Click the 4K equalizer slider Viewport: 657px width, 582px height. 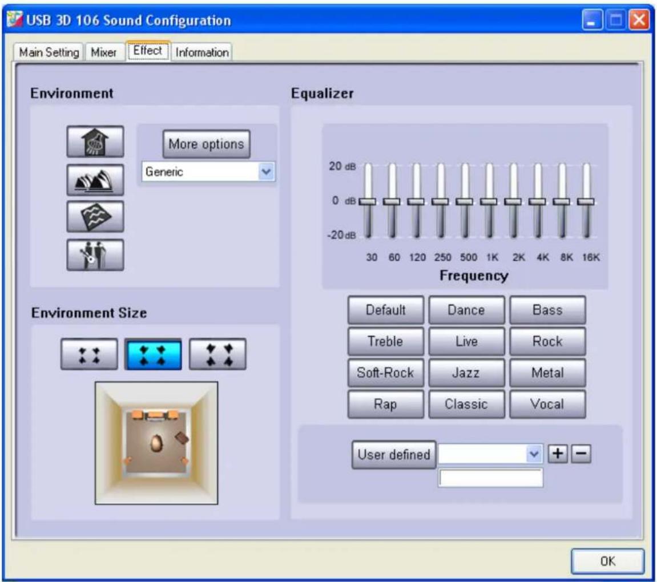[538, 201]
